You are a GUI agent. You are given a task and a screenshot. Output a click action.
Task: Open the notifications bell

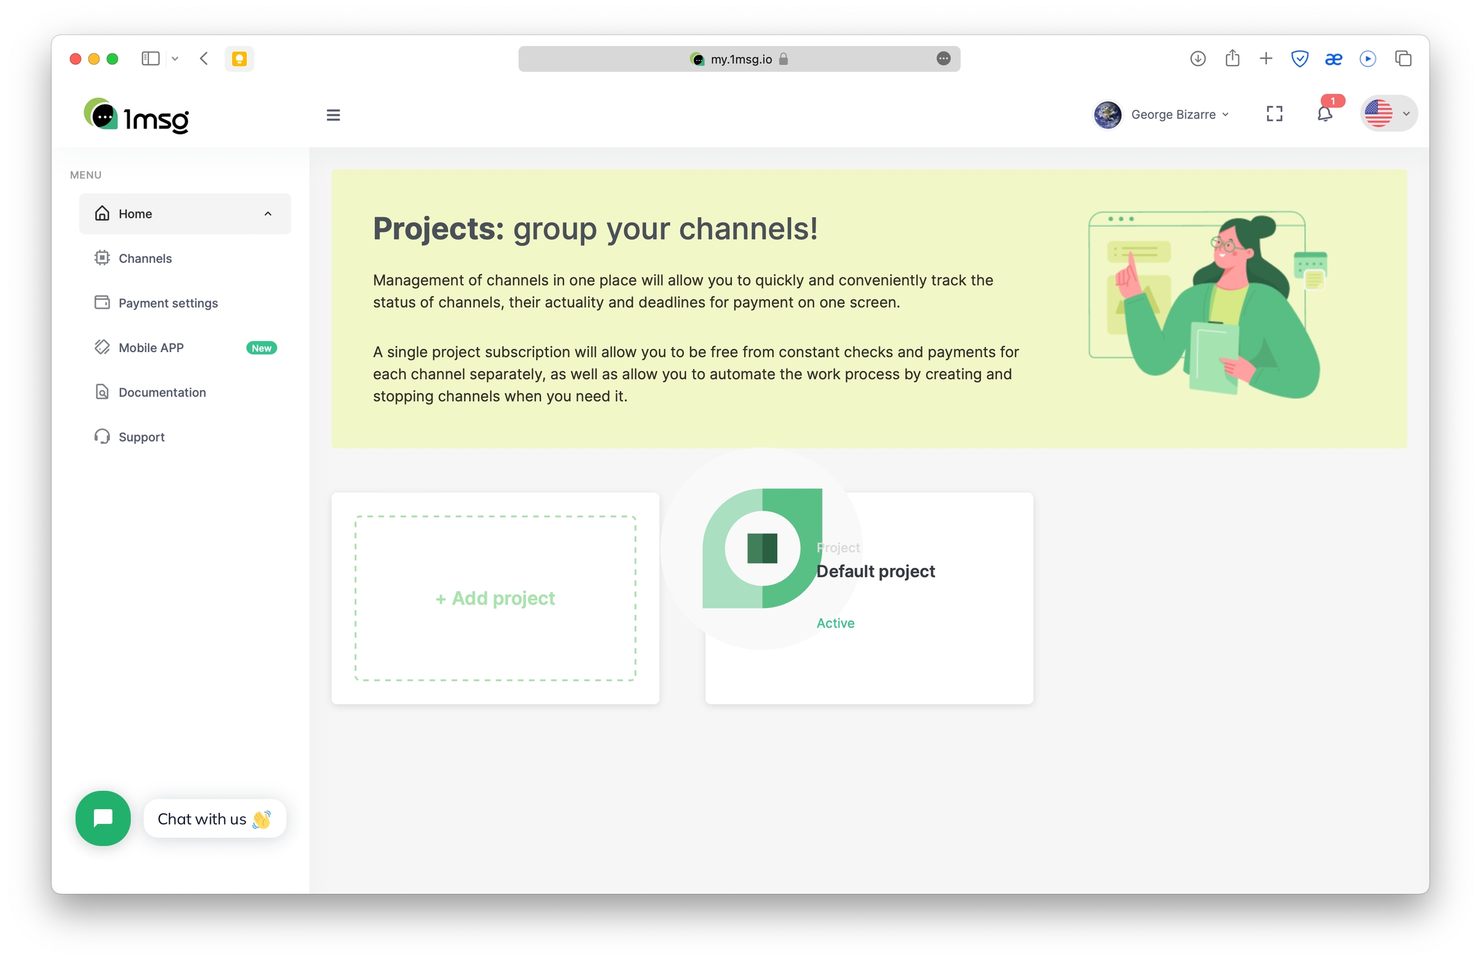pyautogui.click(x=1324, y=114)
